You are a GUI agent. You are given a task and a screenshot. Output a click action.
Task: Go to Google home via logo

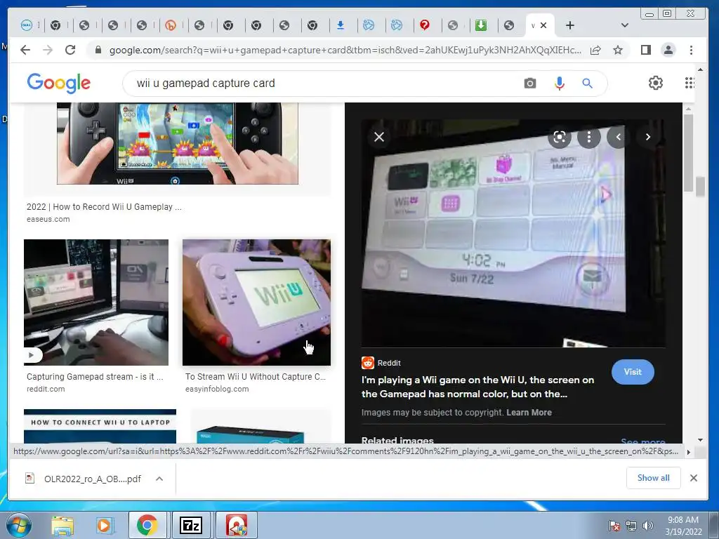point(59,84)
